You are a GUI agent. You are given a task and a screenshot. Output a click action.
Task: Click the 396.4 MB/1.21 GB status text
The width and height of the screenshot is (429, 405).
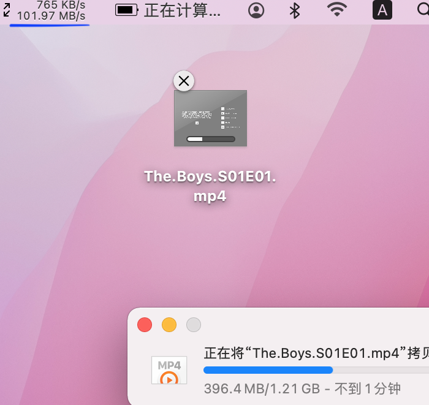[262, 388]
